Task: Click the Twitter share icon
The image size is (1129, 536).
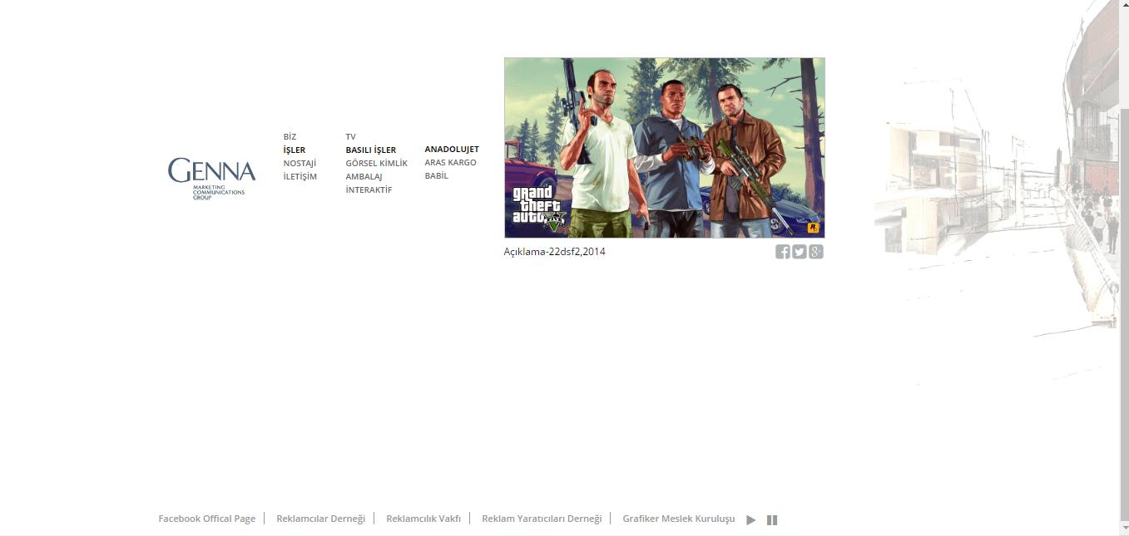Action: click(799, 252)
